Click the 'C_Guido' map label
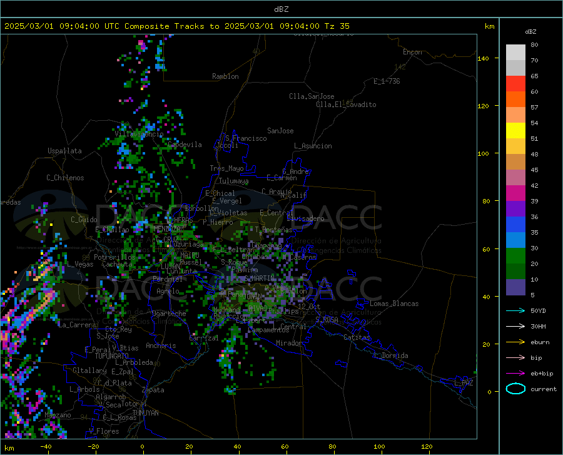Viewport: 563px width, 455px height. click(84, 220)
